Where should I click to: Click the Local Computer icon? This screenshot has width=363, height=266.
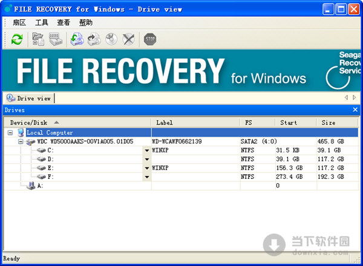[21, 132]
